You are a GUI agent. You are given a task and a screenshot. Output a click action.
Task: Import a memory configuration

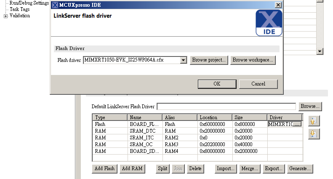[x=226, y=168]
